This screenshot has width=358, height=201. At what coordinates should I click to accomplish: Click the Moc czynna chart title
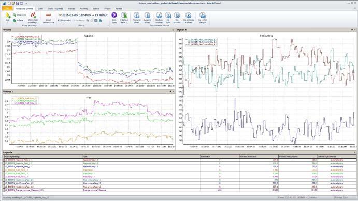(x=266, y=36)
